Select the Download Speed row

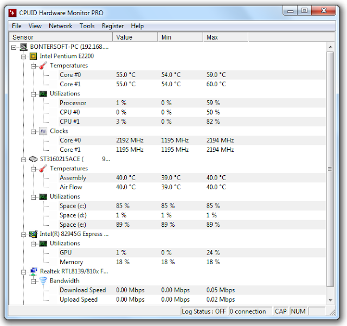192,290
